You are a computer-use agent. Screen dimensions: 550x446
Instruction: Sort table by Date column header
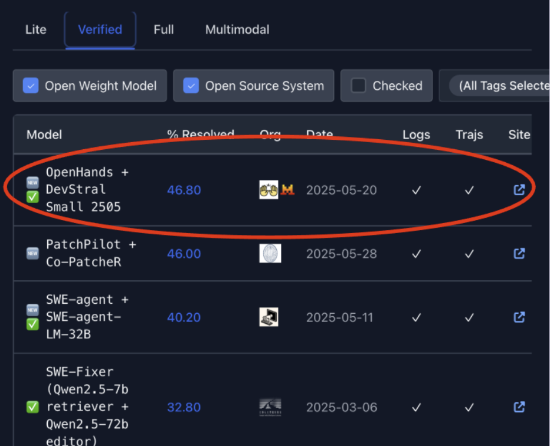click(x=319, y=135)
